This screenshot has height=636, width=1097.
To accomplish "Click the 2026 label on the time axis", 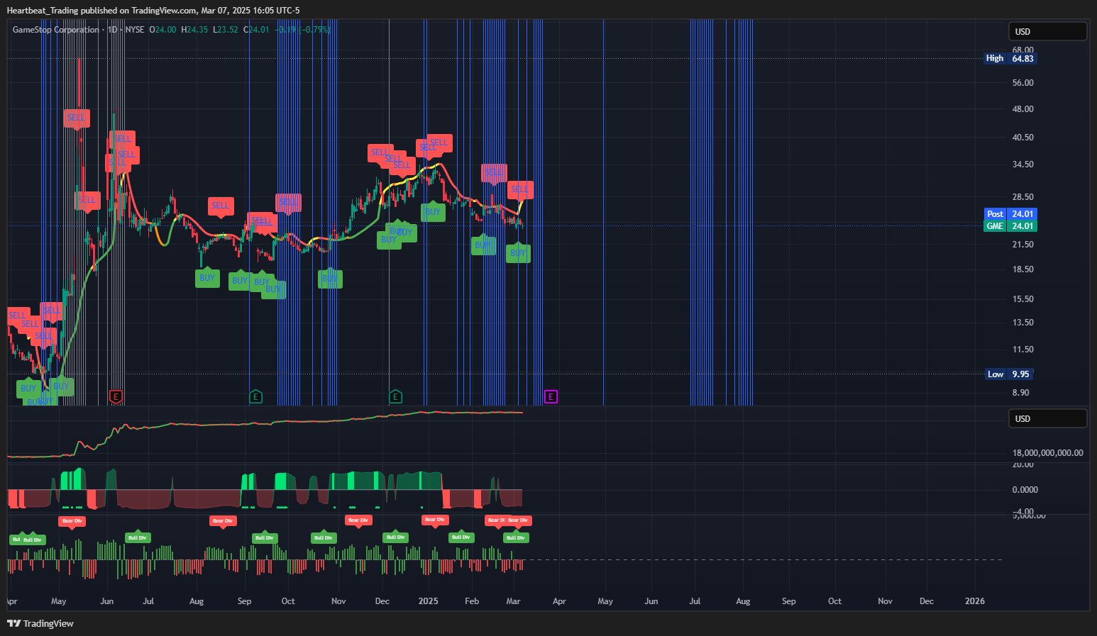I will pos(975,601).
